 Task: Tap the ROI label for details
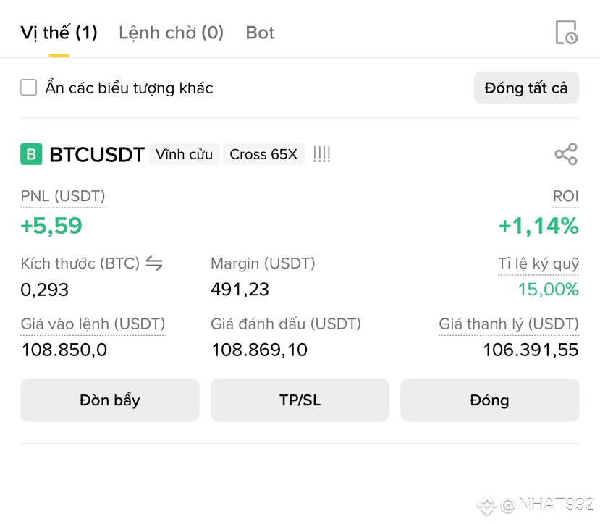(x=565, y=196)
